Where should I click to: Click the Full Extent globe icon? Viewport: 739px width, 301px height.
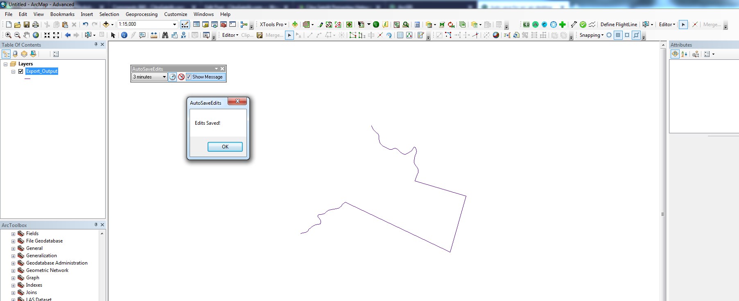click(x=36, y=35)
